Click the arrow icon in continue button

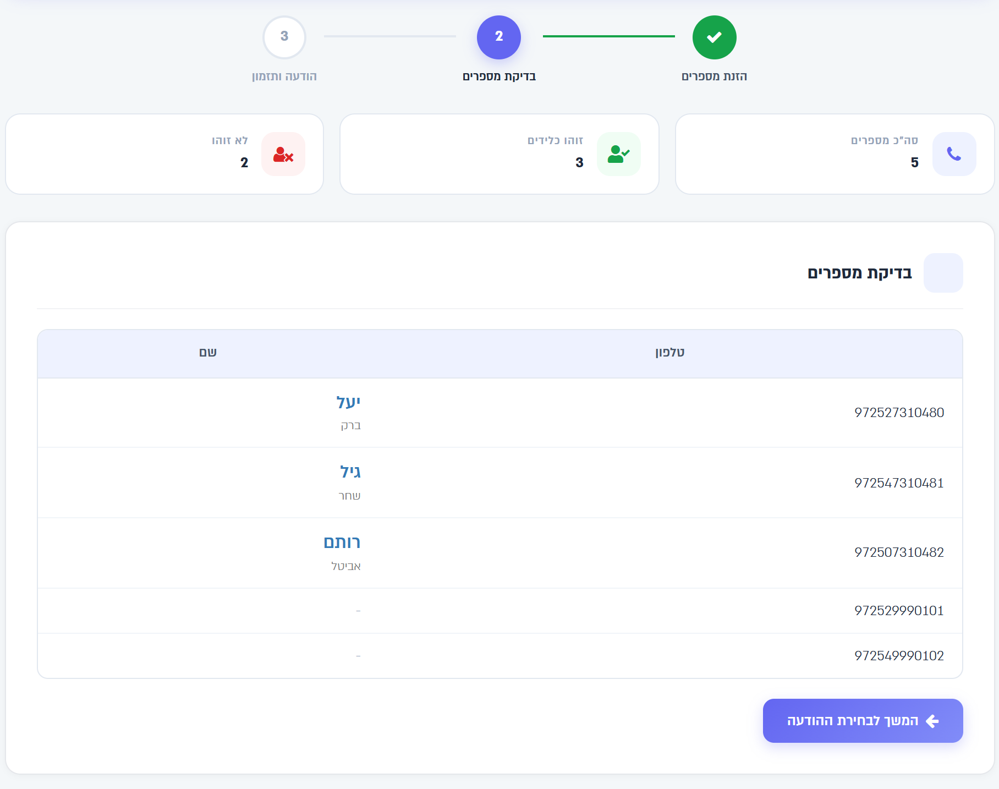pyautogui.click(x=932, y=721)
